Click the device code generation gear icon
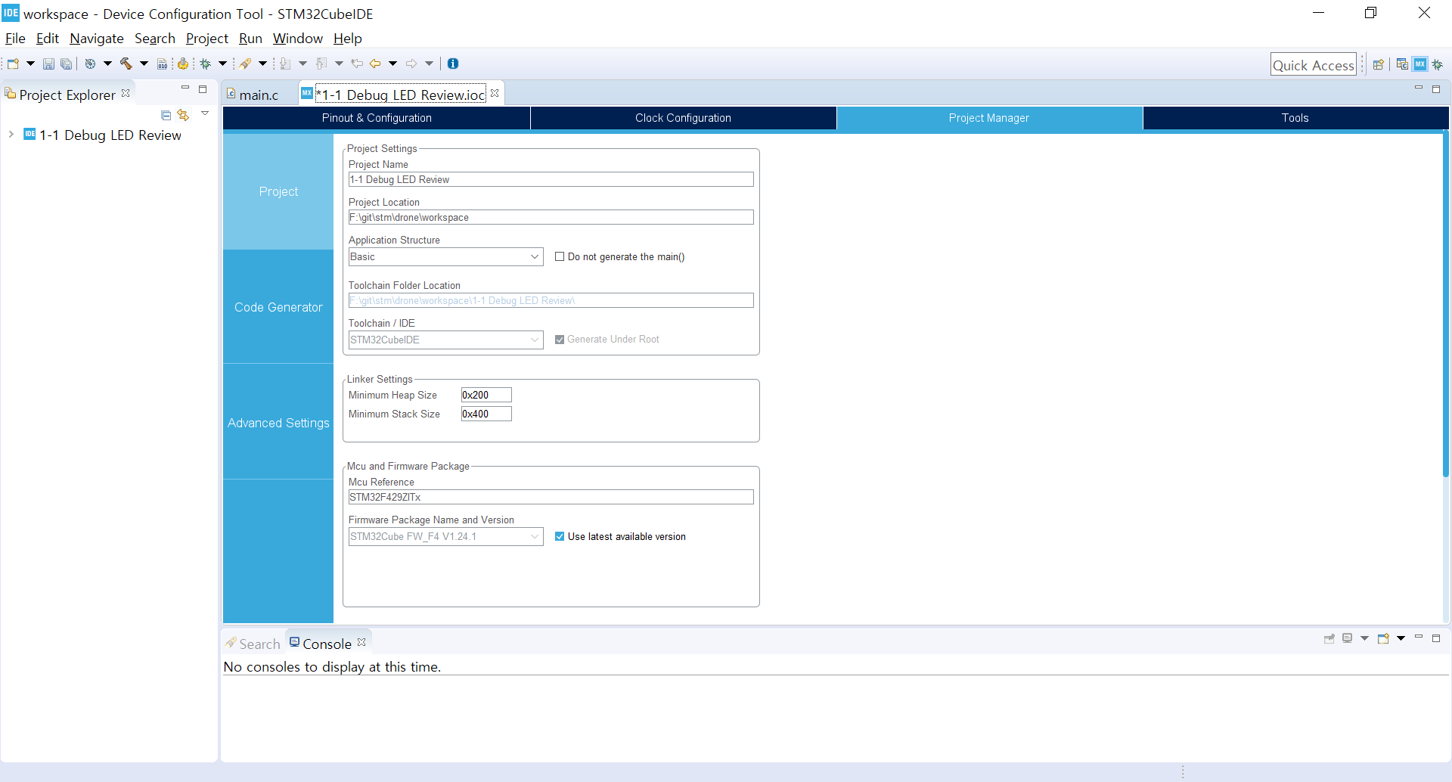 (x=183, y=64)
